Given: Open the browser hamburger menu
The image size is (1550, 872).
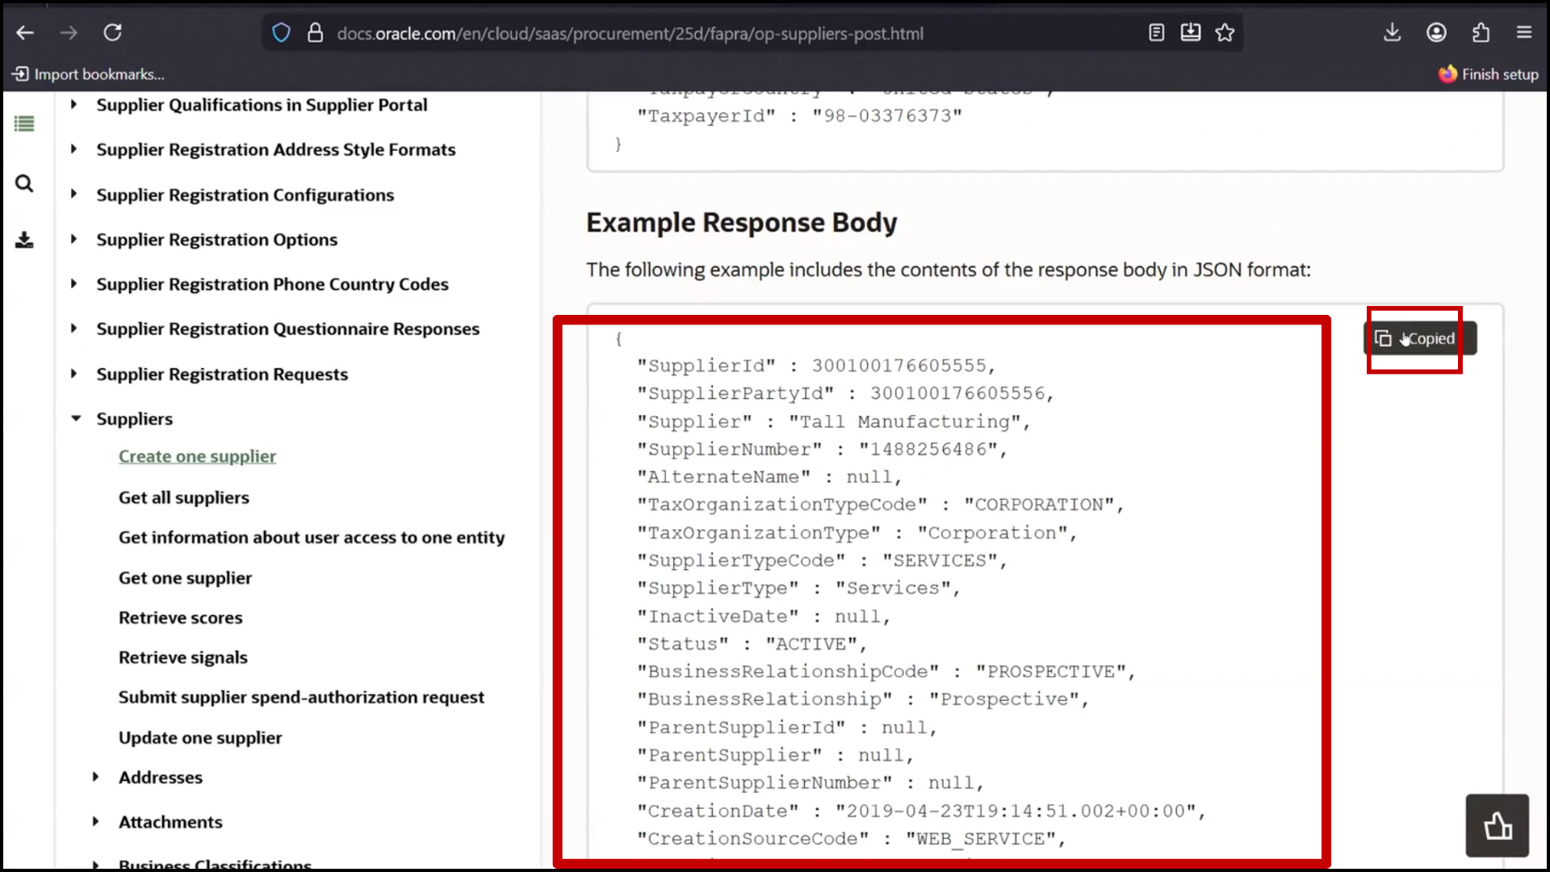Looking at the screenshot, I should click(x=1524, y=33).
